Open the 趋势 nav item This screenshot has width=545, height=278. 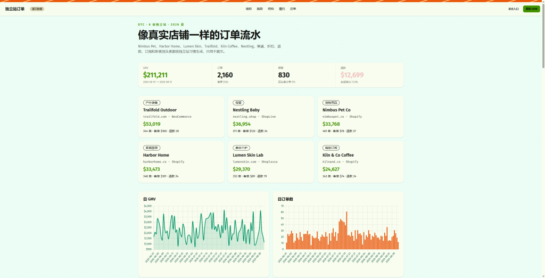260,9
